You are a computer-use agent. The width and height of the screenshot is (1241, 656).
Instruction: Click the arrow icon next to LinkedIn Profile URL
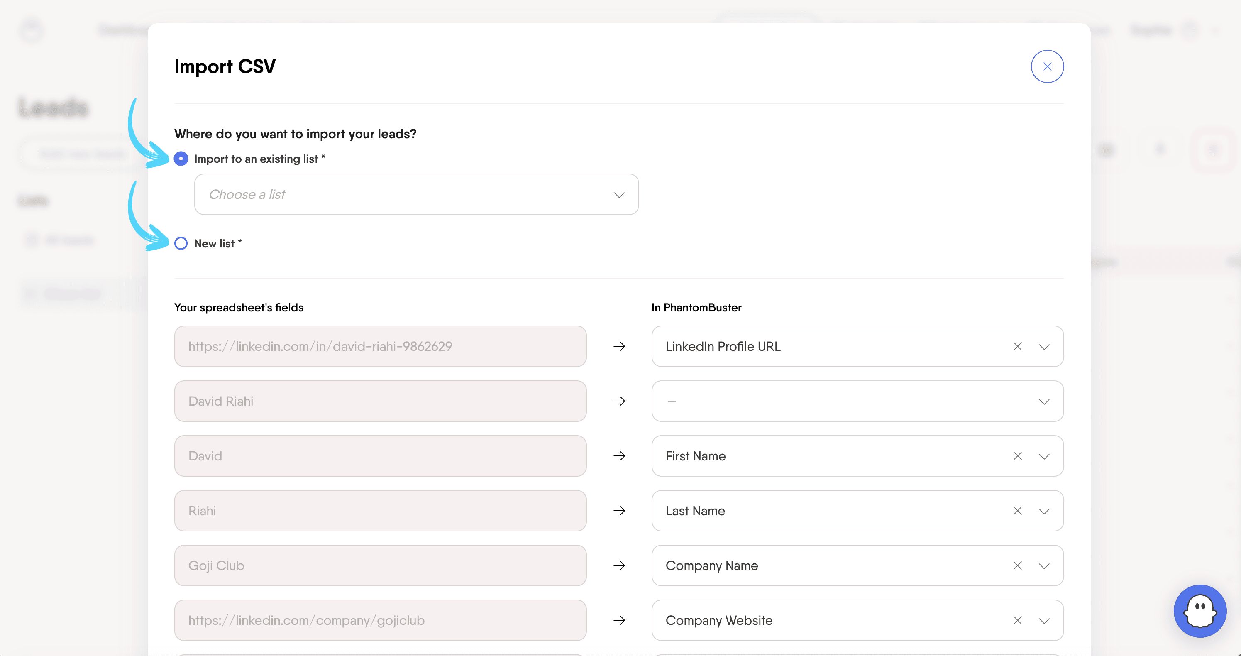point(619,347)
